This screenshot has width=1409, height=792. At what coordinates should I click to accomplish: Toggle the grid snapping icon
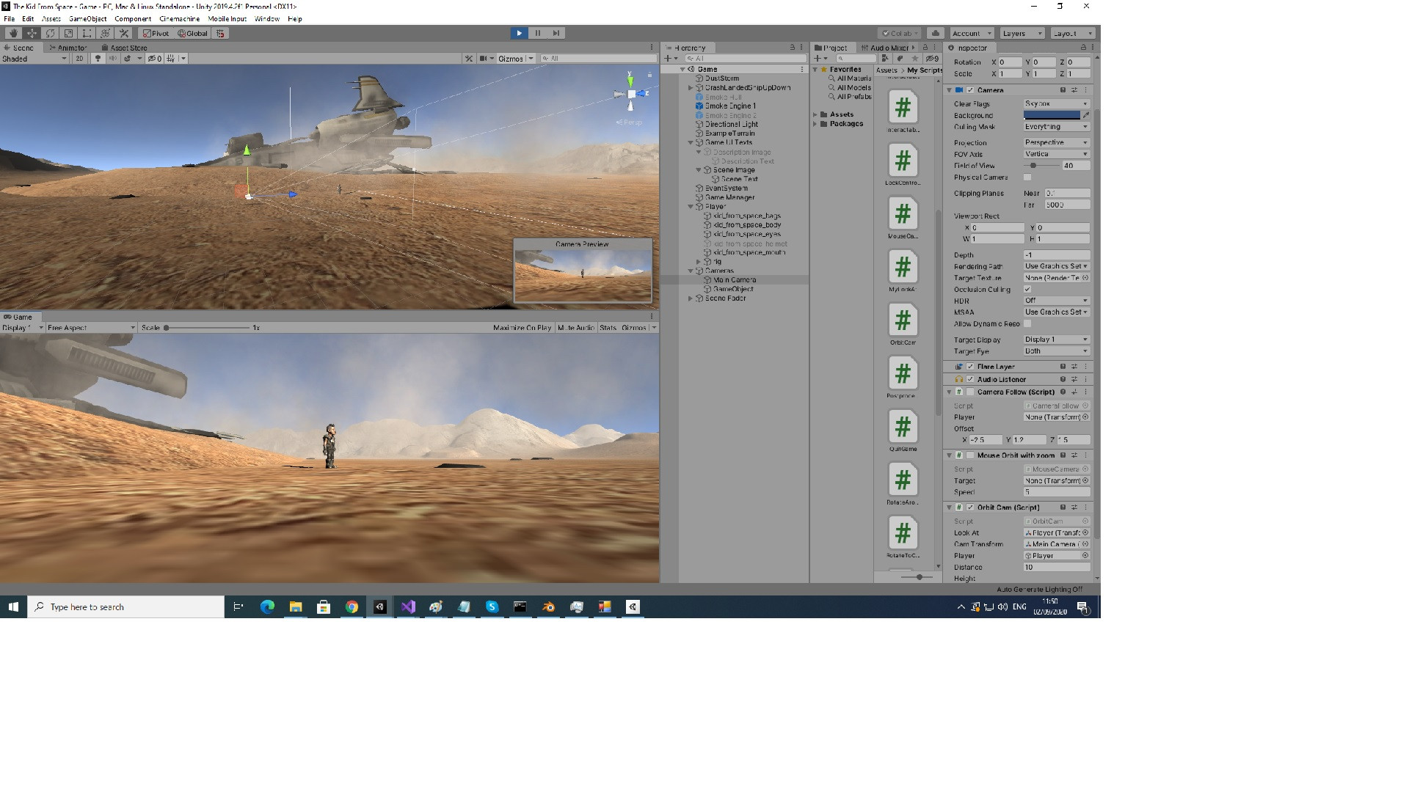pyautogui.click(x=220, y=33)
